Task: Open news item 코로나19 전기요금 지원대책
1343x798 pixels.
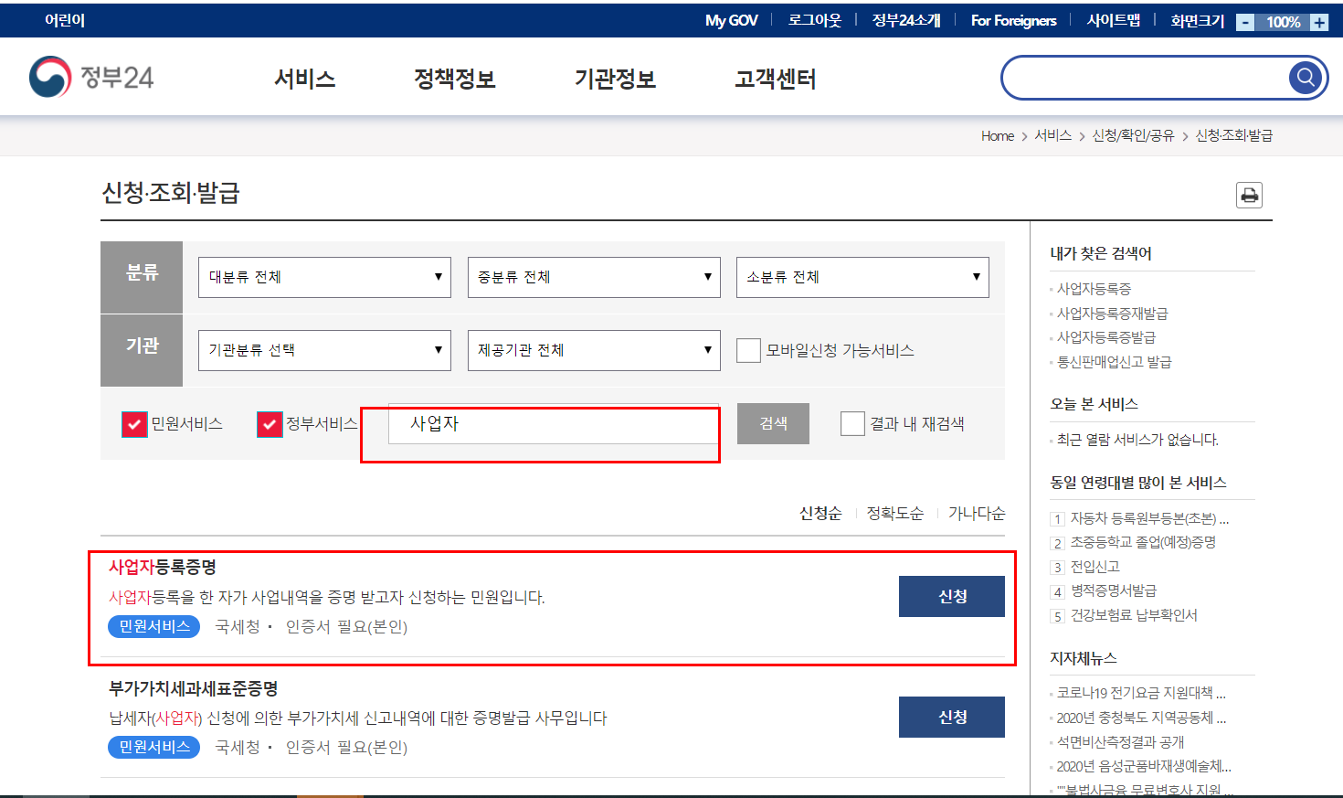Action: (1141, 693)
